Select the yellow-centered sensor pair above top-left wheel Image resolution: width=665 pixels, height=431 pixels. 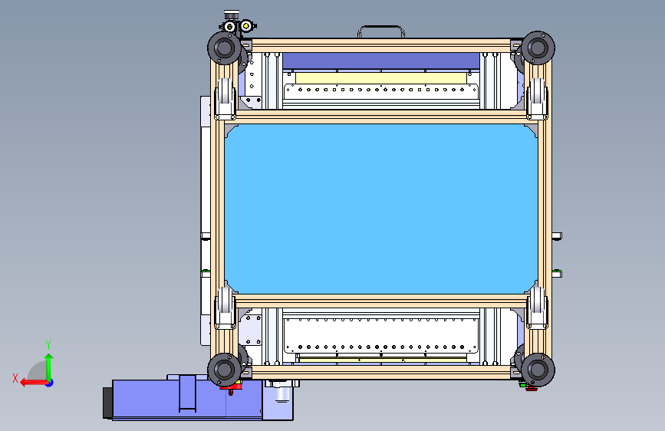[x=238, y=26]
